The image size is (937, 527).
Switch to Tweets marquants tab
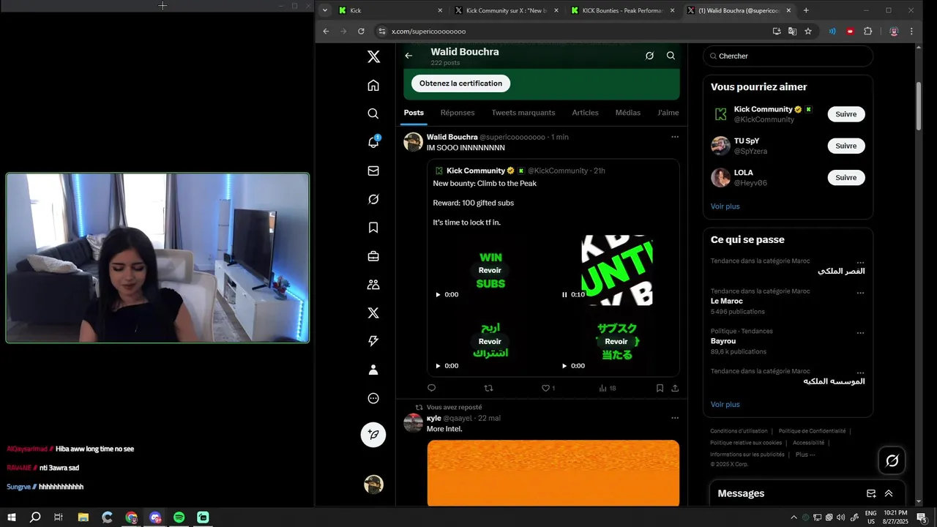pos(523,113)
